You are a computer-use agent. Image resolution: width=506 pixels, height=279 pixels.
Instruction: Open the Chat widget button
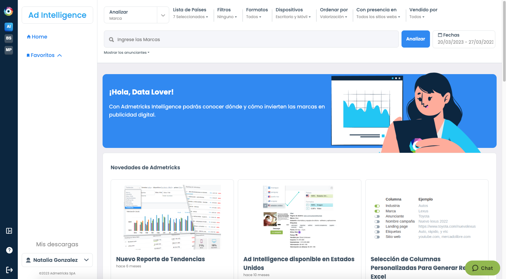[x=482, y=268]
